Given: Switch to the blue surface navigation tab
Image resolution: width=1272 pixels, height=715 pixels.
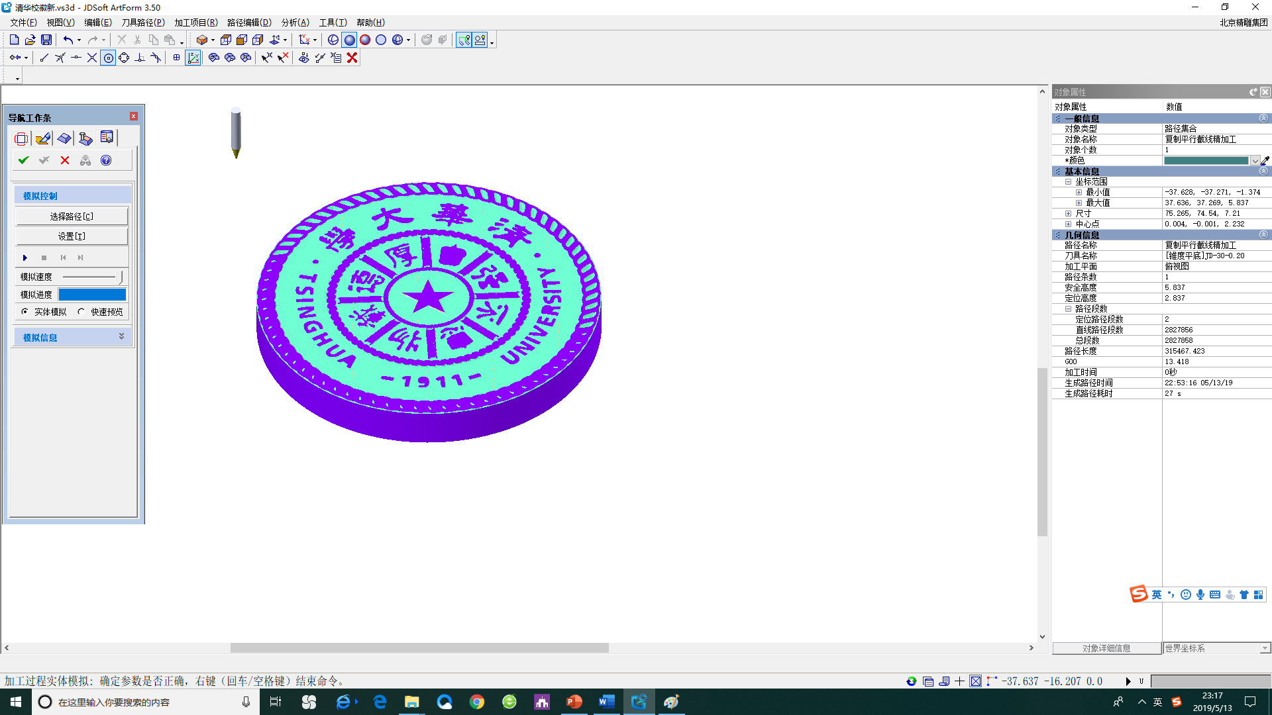Looking at the screenshot, I should [x=64, y=138].
